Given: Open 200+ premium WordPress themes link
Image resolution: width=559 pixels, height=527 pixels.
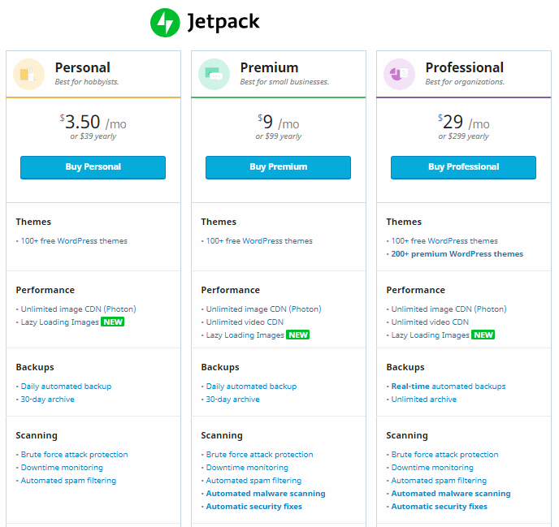Looking at the screenshot, I should tap(457, 254).
